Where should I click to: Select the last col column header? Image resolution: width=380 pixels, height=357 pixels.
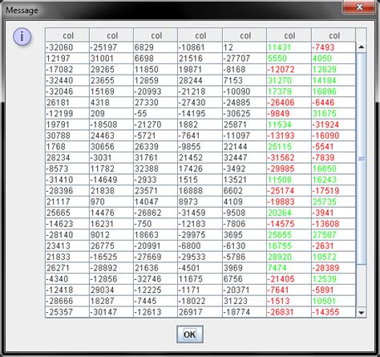[x=334, y=35]
